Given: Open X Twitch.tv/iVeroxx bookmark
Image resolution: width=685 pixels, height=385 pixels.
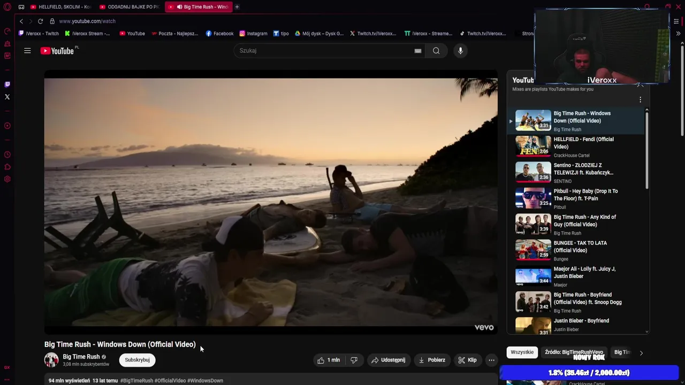Looking at the screenshot, I should click(x=373, y=33).
